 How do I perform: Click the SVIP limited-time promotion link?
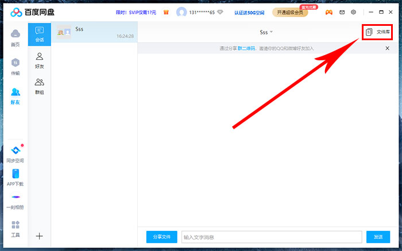pyautogui.click(x=136, y=12)
